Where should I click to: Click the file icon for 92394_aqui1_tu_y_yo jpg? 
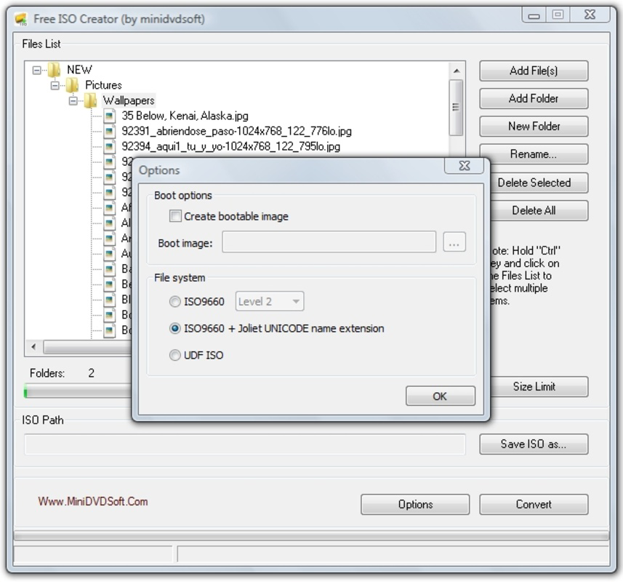[110, 145]
